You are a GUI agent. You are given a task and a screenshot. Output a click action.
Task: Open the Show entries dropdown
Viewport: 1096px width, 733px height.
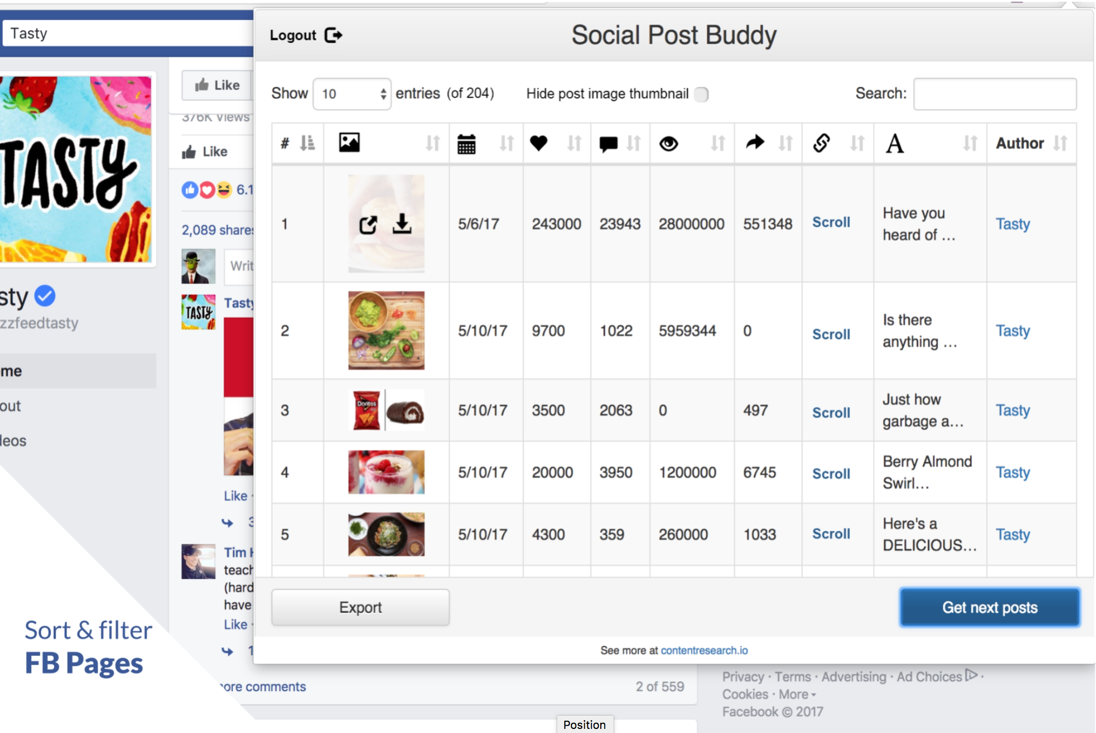tap(351, 94)
